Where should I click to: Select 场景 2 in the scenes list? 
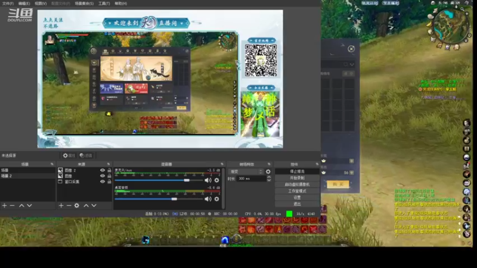27,176
